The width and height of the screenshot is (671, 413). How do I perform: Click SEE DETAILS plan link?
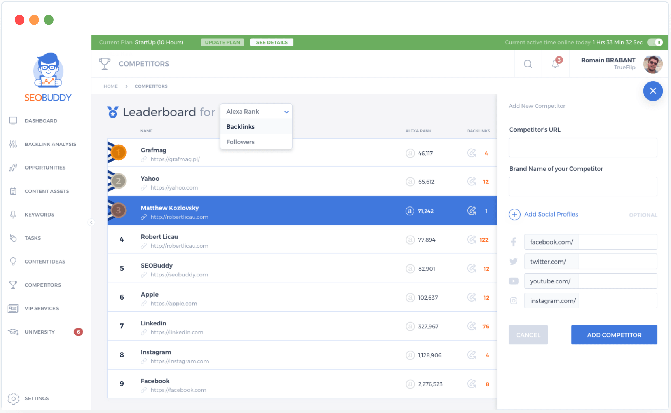click(271, 43)
